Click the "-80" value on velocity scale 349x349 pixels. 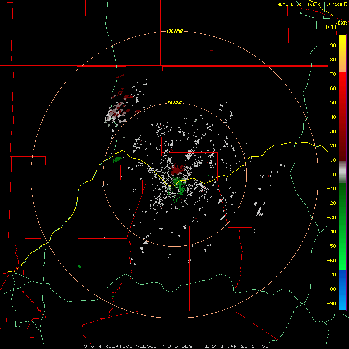[332, 289]
